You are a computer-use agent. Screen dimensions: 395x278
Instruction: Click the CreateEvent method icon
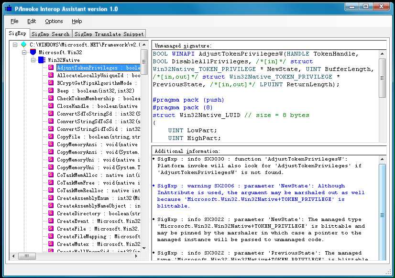[51, 220]
